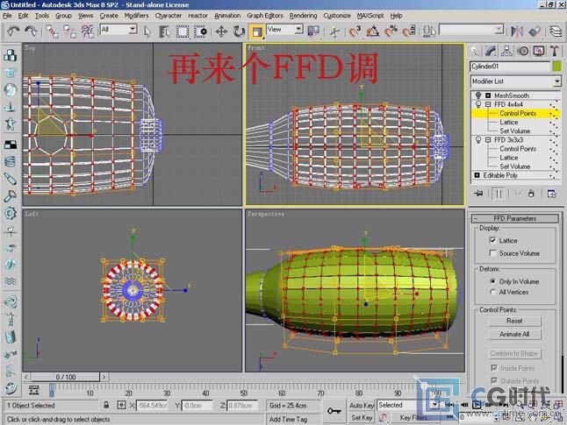The image size is (567, 425).
Task: Toggle Show End Result icon
Action: tap(499, 194)
